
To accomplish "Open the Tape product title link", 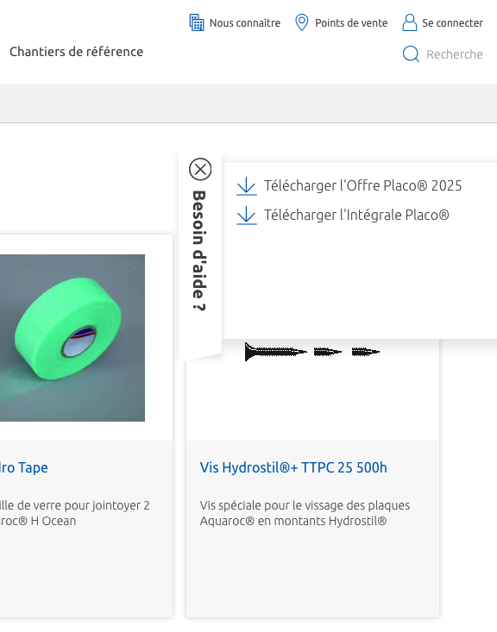I will (x=24, y=467).
